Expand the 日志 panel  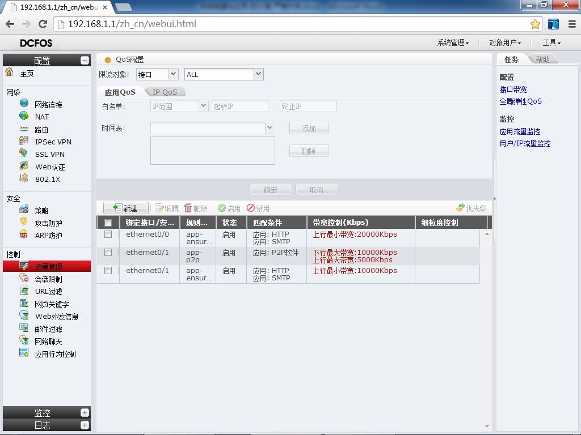pyautogui.click(x=85, y=425)
